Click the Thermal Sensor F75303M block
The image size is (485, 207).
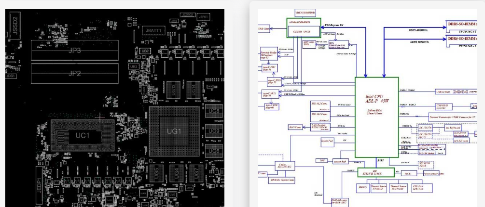379,188
